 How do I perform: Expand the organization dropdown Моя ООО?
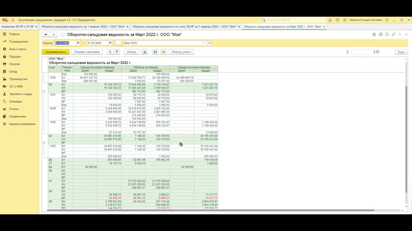pyautogui.click(x=205, y=43)
